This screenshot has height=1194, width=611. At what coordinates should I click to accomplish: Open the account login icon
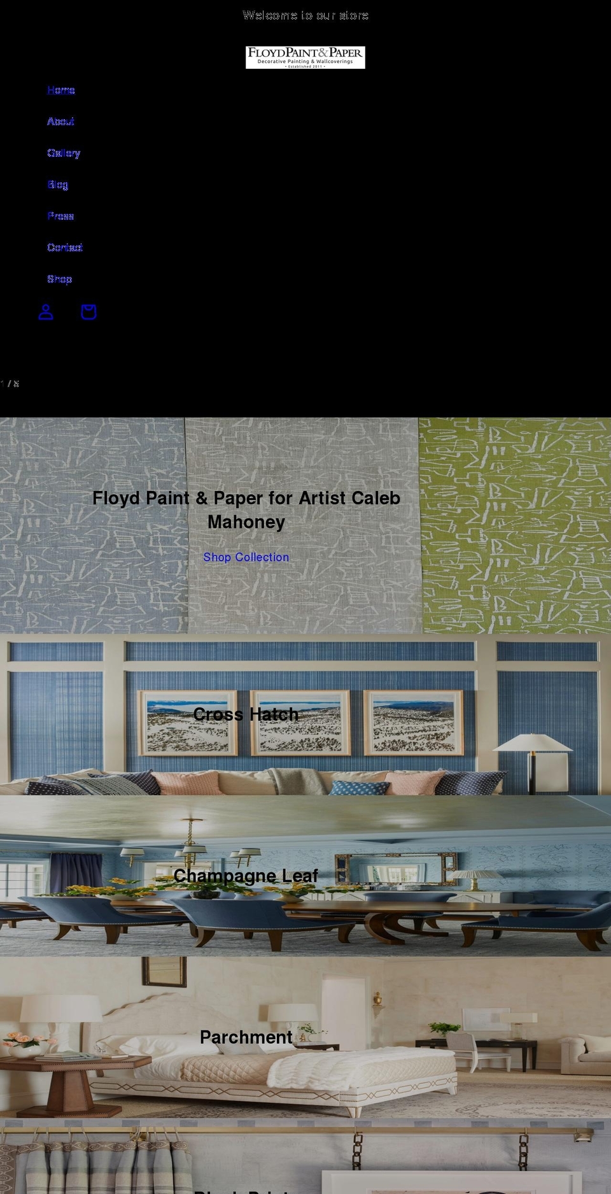pos(46,312)
